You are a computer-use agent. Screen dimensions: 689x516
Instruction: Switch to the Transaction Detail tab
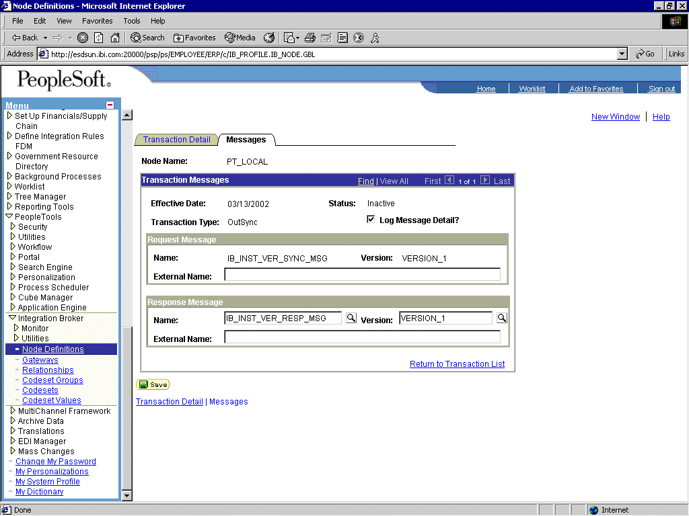click(x=176, y=140)
